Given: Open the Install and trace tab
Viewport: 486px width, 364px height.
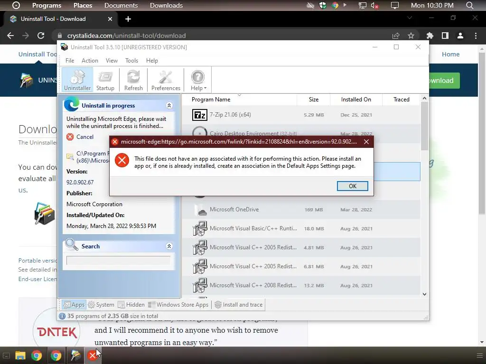Looking at the screenshot, I should (239, 305).
